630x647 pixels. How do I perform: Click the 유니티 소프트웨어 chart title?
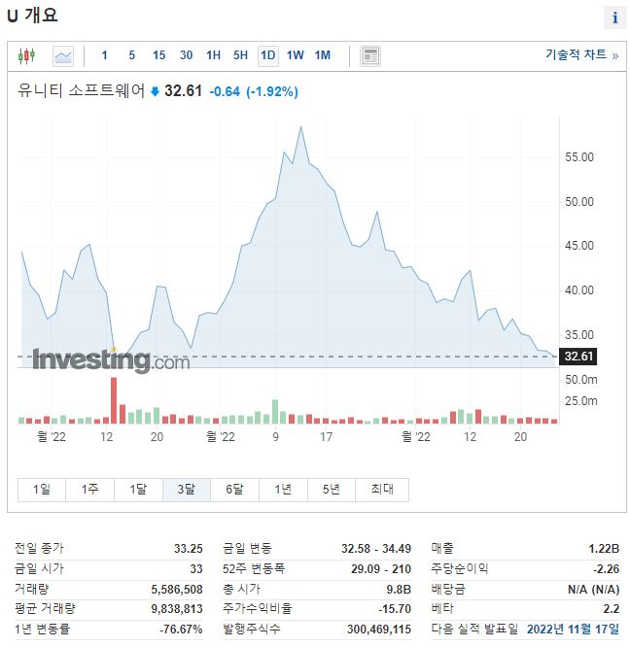(82, 90)
